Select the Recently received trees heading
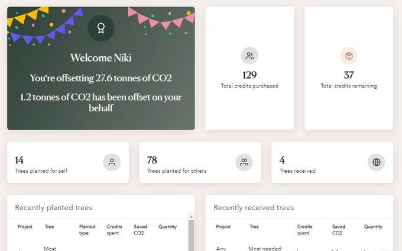 pos(254,208)
